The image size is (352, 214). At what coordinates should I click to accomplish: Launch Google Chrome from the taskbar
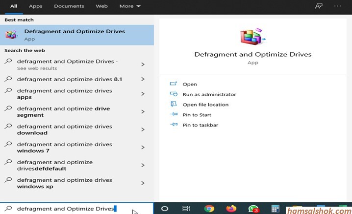[209, 209]
